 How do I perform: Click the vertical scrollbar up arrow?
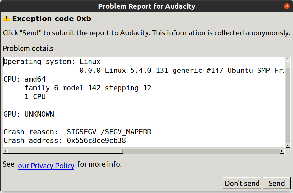coord(288,59)
